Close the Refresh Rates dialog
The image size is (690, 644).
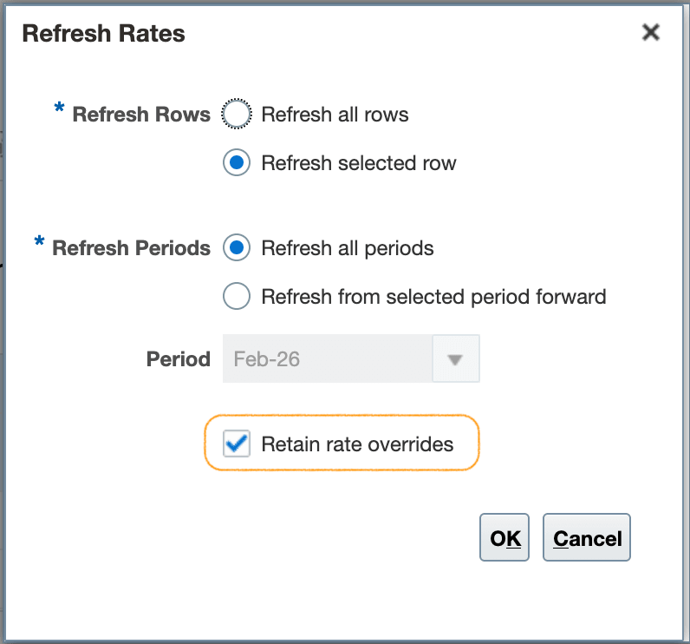tap(650, 33)
